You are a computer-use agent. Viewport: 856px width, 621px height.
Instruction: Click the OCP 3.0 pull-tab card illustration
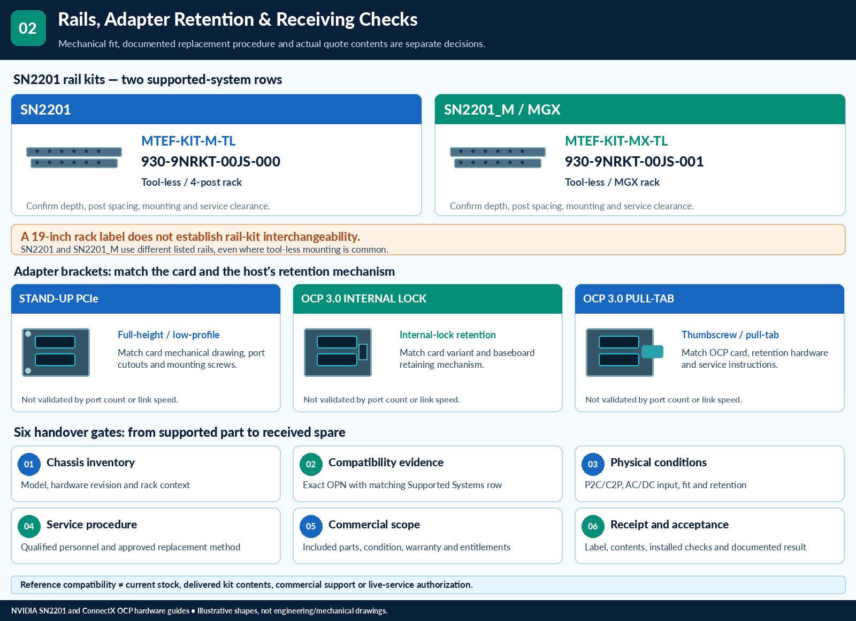624,352
